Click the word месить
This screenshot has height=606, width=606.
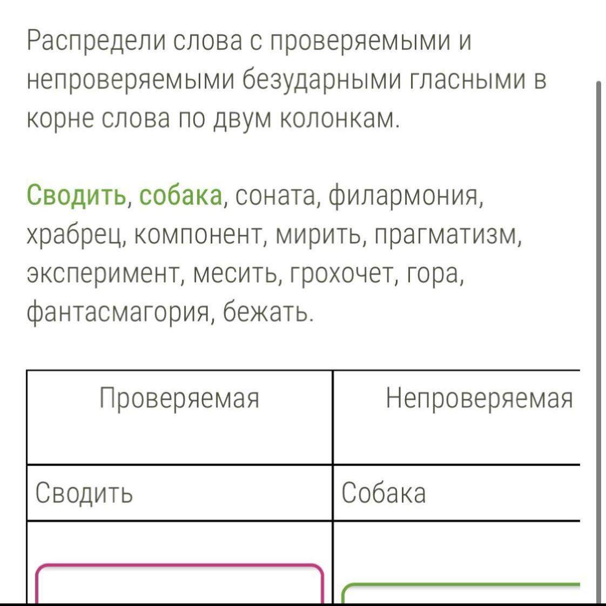coord(236,275)
